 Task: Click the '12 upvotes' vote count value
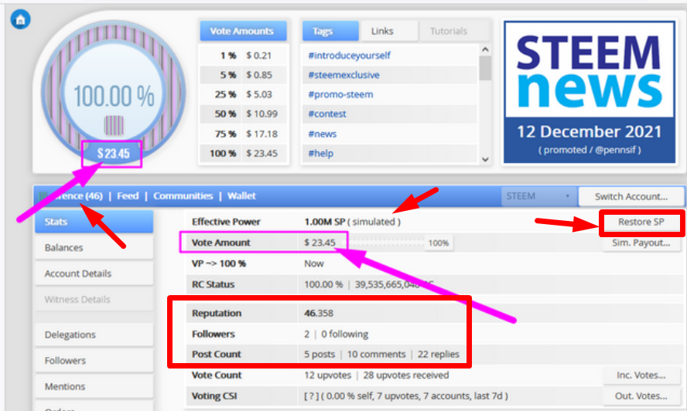(x=328, y=375)
